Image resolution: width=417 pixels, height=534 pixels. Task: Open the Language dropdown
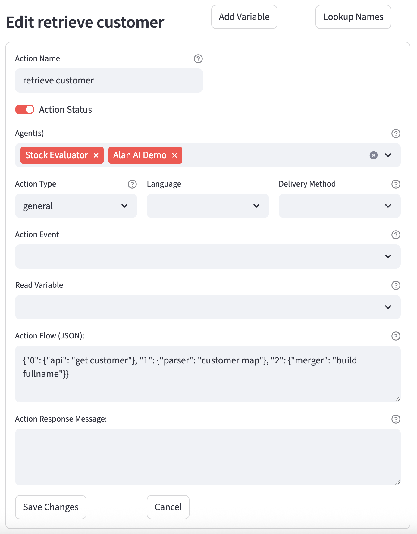[x=208, y=206]
